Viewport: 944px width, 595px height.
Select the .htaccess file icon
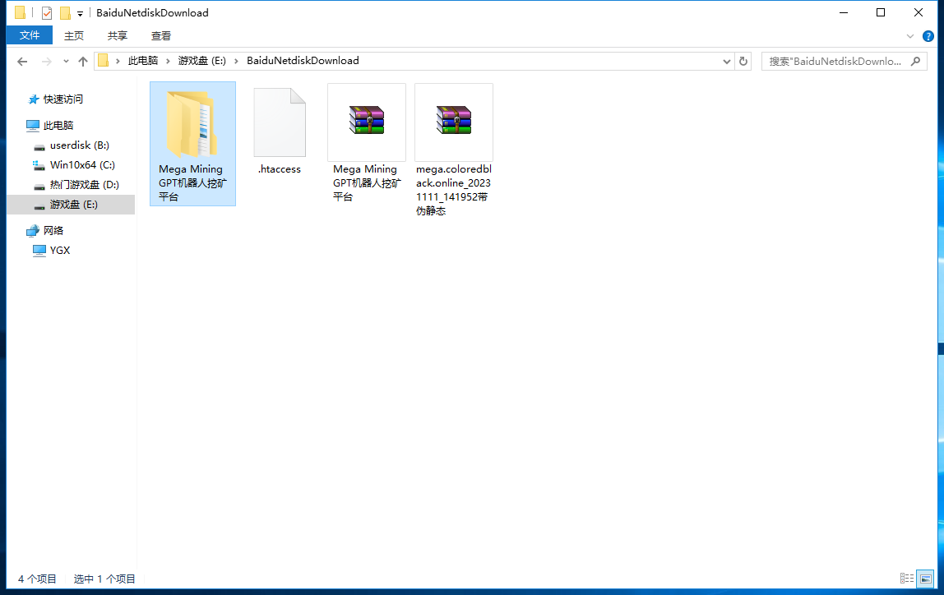tap(280, 122)
